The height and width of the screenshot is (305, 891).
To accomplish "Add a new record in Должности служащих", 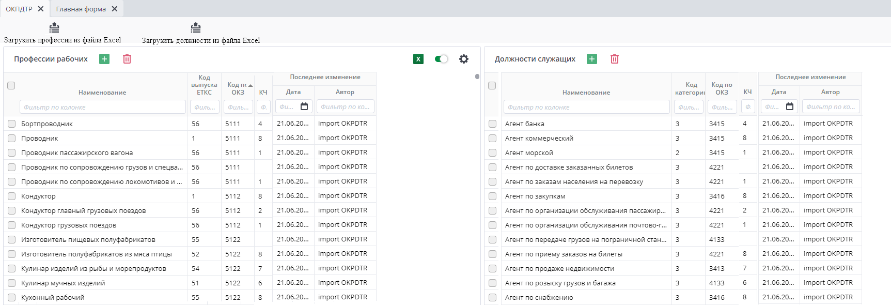I will point(592,59).
